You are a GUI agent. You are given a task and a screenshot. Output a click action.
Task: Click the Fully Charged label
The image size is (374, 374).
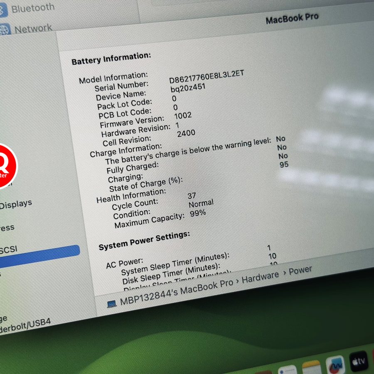coord(133,168)
